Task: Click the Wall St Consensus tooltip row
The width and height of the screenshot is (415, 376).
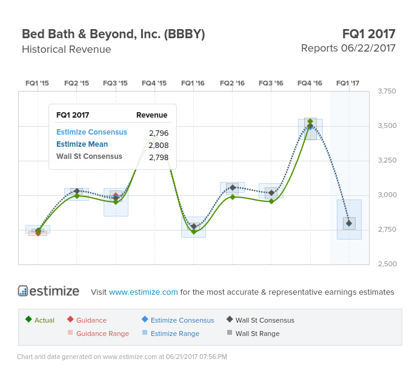Action: coord(113,157)
